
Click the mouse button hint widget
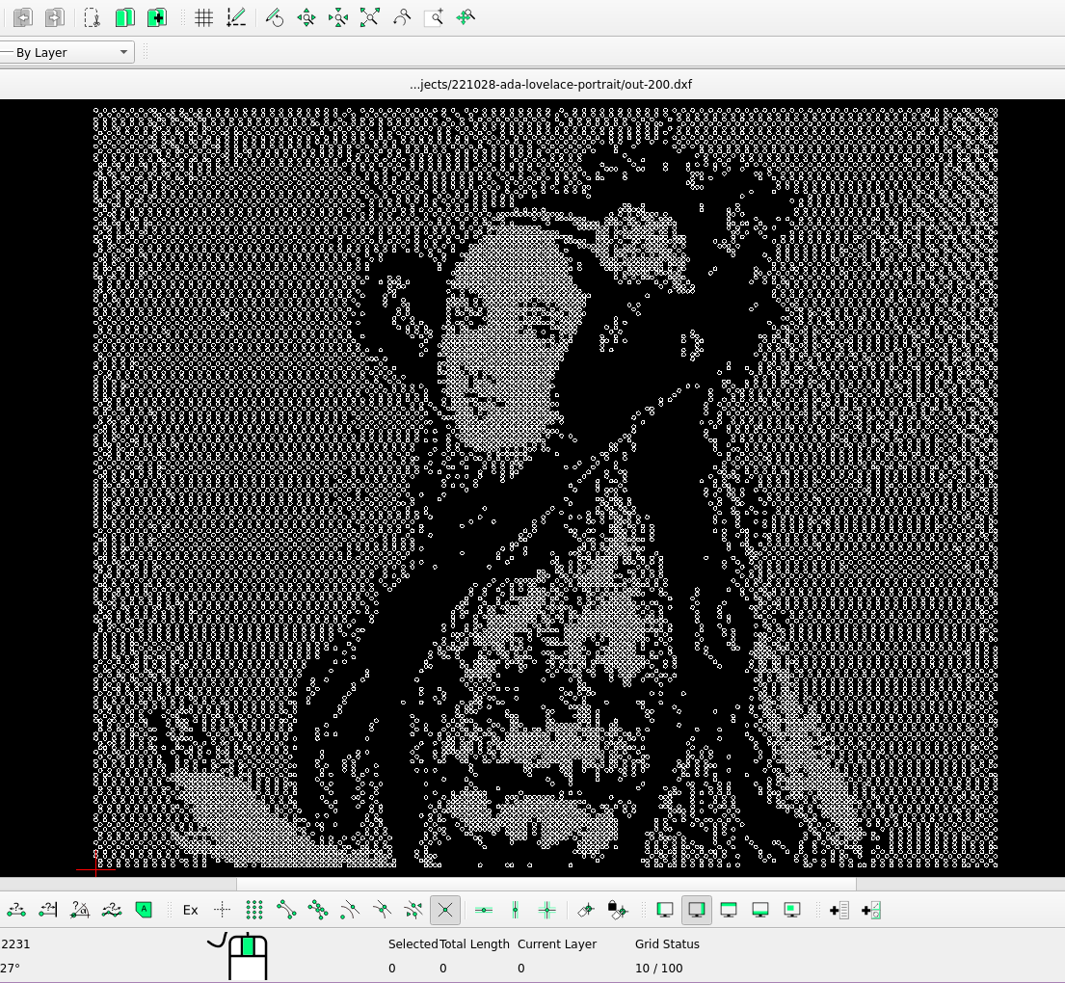coord(239,956)
